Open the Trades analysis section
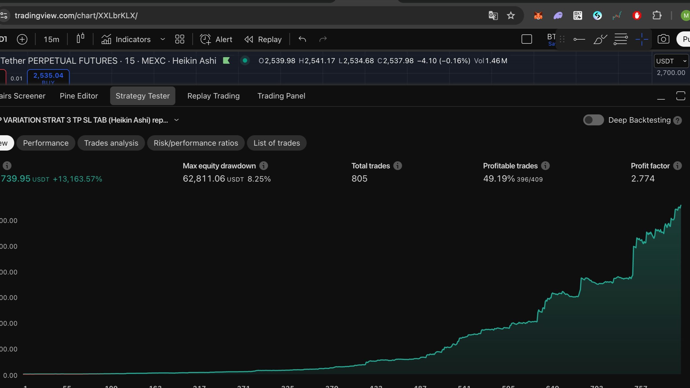 111,143
